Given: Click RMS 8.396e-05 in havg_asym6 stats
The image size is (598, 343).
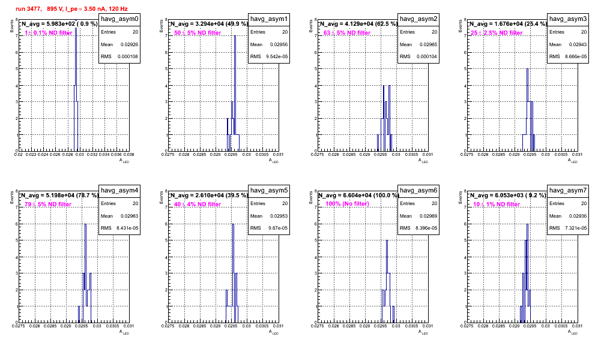Looking at the screenshot, I should point(418,228).
